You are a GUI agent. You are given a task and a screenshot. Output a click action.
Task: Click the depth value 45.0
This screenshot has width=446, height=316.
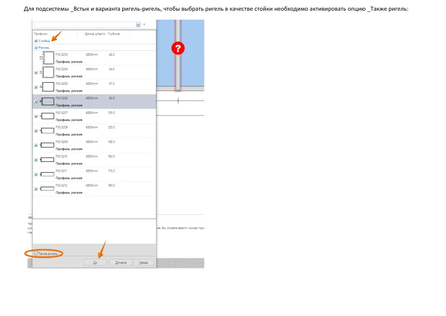(112, 54)
